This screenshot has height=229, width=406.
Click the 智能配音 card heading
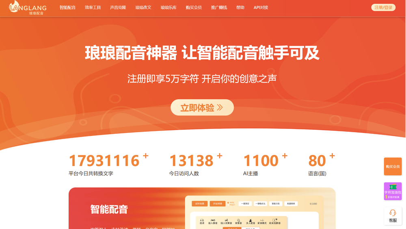pyautogui.click(x=109, y=209)
